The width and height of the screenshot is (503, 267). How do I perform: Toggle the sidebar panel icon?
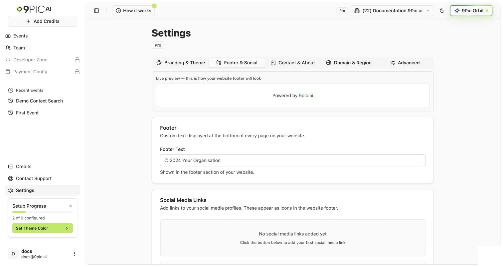pos(96,11)
